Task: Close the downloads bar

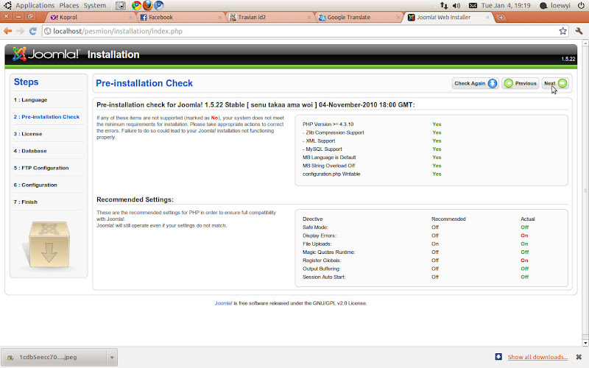Action: 579,357
